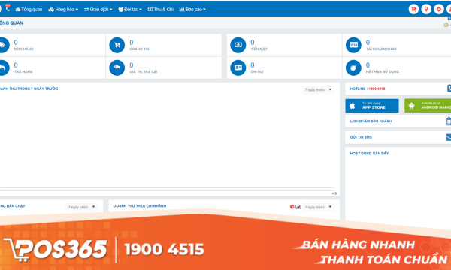
Task: Switch Doanh thu theo chi nhánh to pie chart
Action: click(x=292, y=207)
